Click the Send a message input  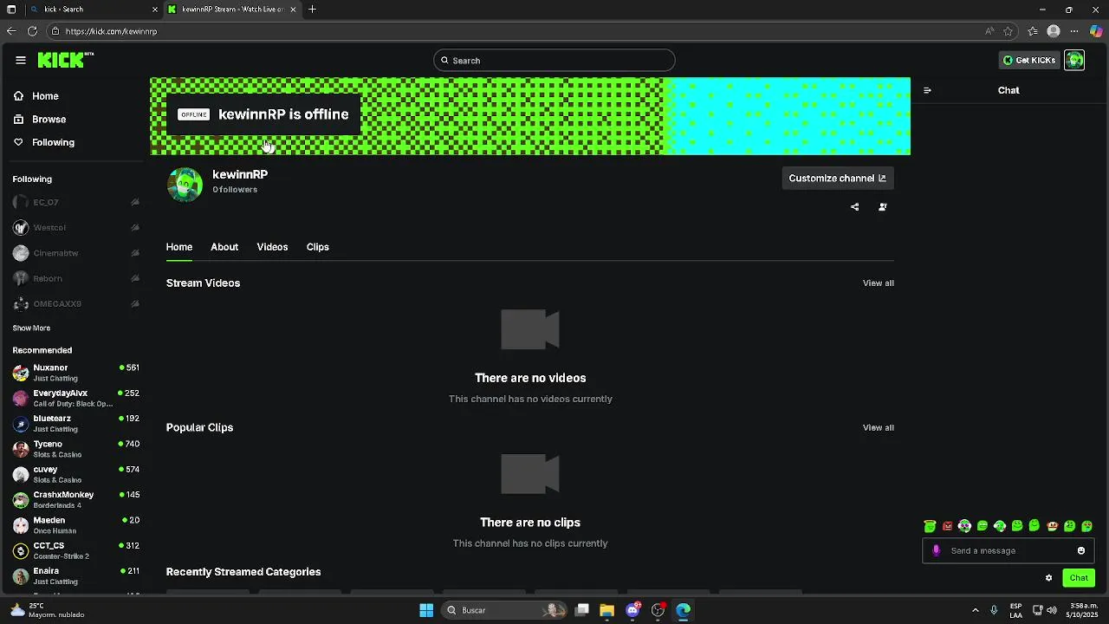1008,550
